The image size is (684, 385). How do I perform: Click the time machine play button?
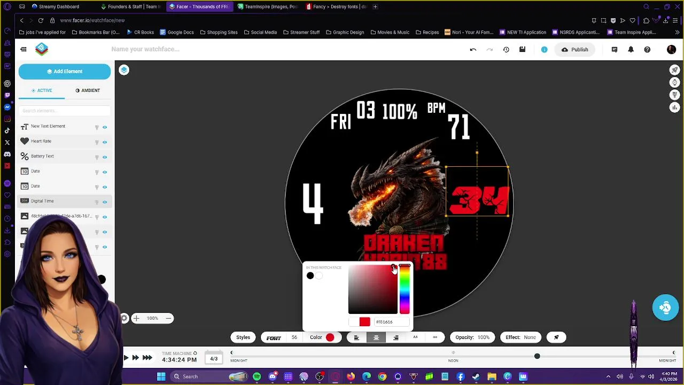pos(126,358)
